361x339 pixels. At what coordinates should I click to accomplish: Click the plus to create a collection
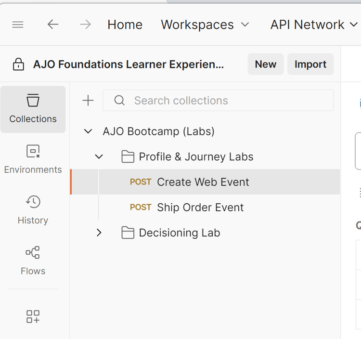click(88, 101)
